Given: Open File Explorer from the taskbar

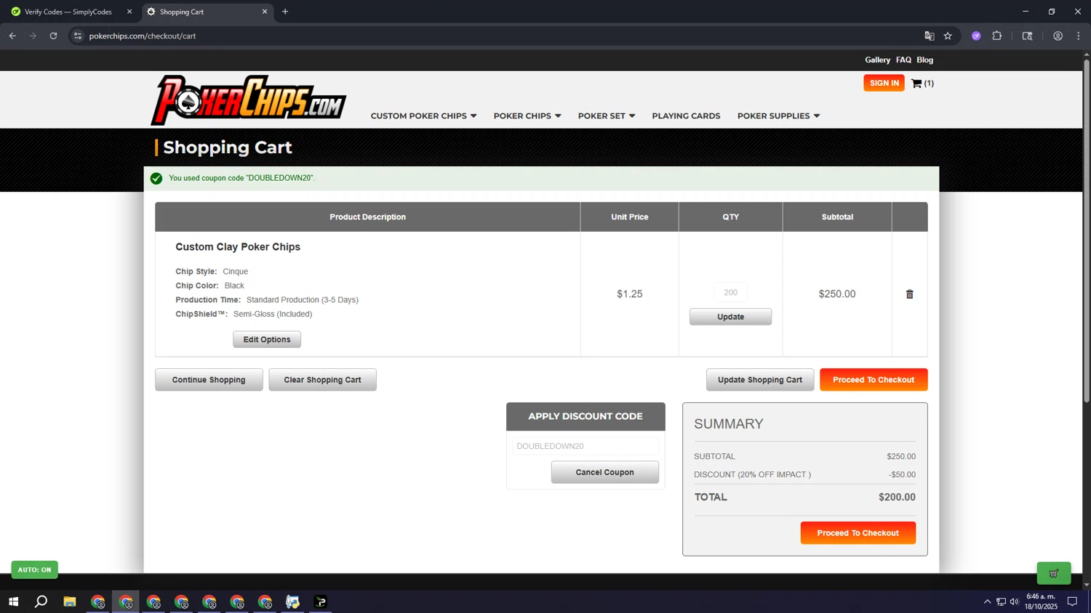Looking at the screenshot, I should click(70, 601).
